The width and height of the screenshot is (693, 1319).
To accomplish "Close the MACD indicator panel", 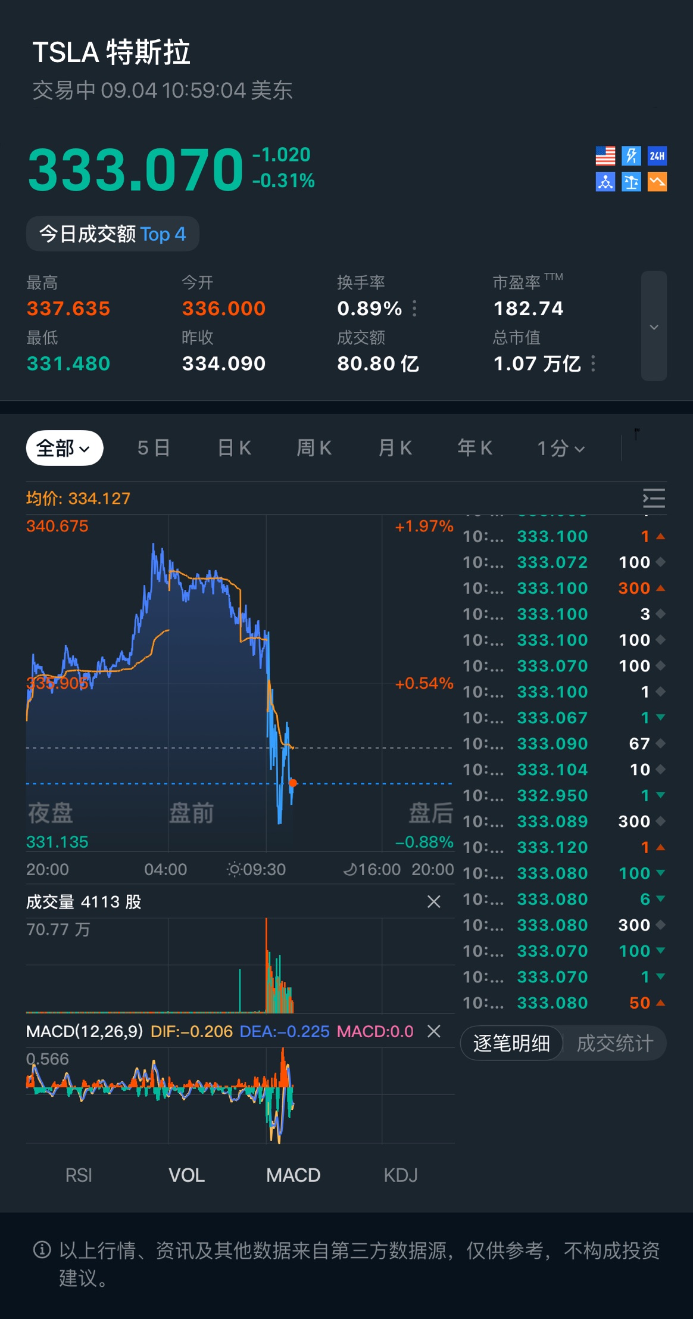I will (x=434, y=1031).
